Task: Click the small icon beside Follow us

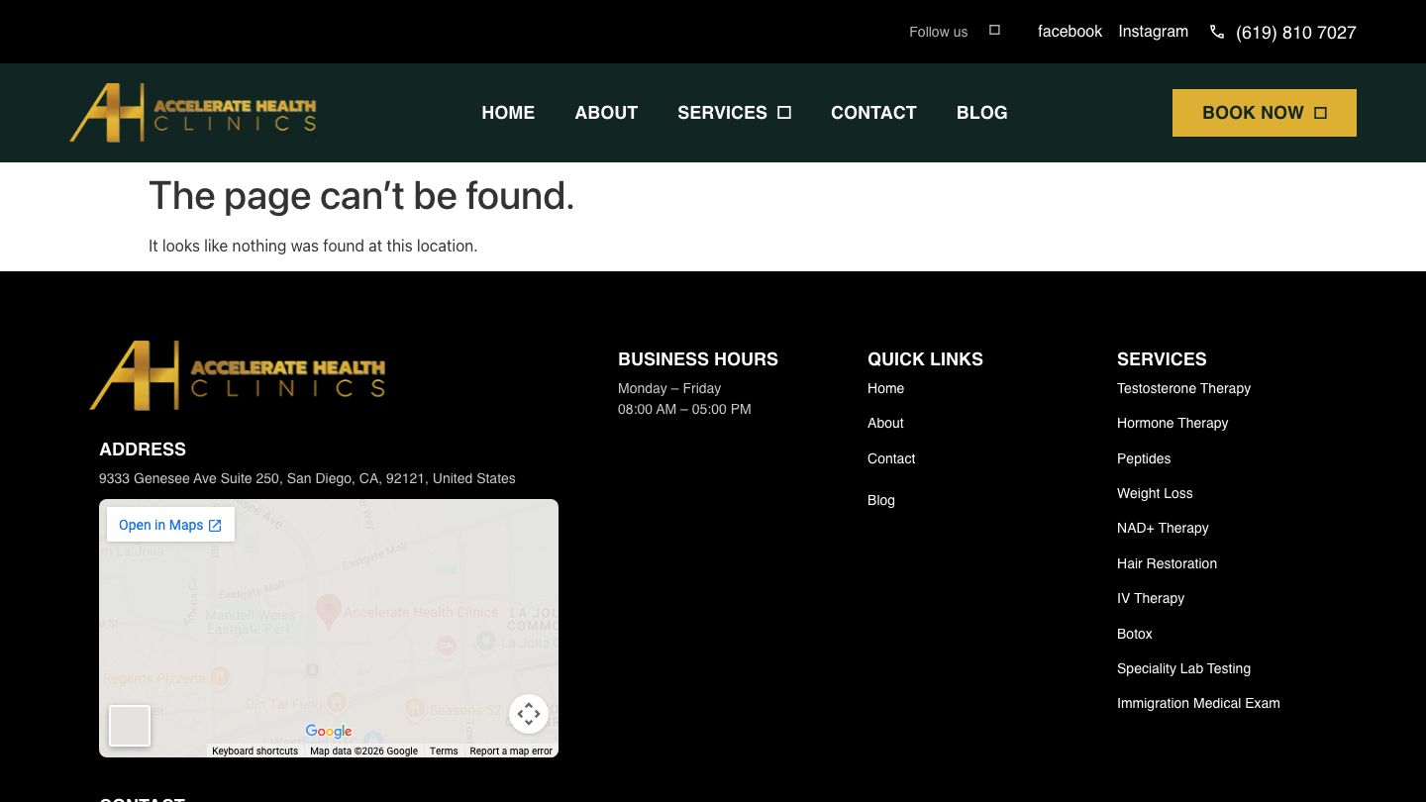Action: click(x=994, y=31)
